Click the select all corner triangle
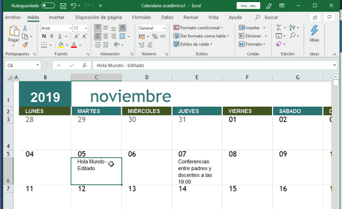Viewport: 342px width, 209px height. [x=10, y=77]
